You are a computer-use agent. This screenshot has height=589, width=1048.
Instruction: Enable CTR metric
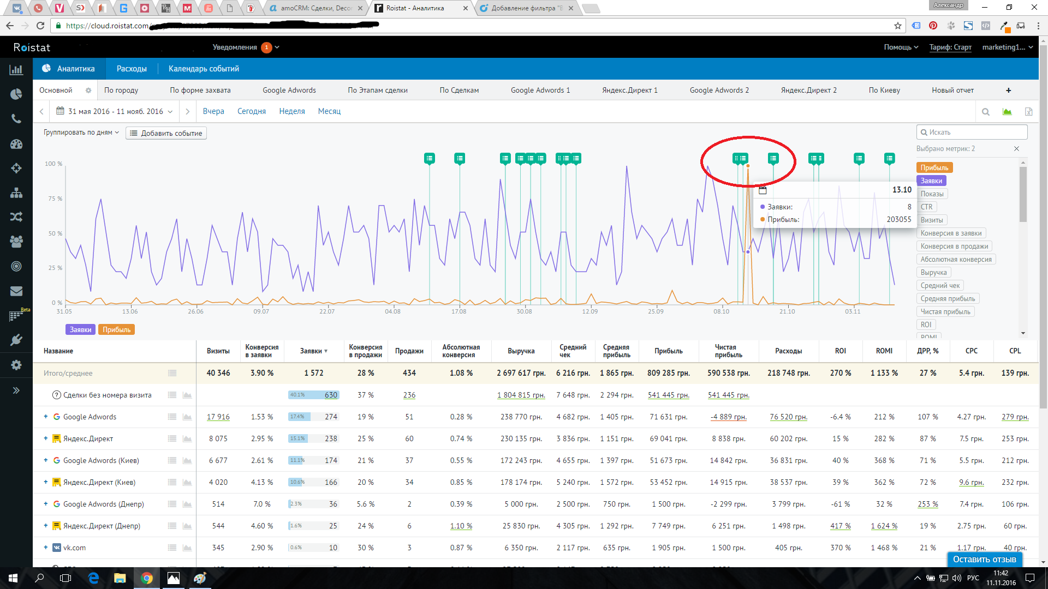coord(926,207)
